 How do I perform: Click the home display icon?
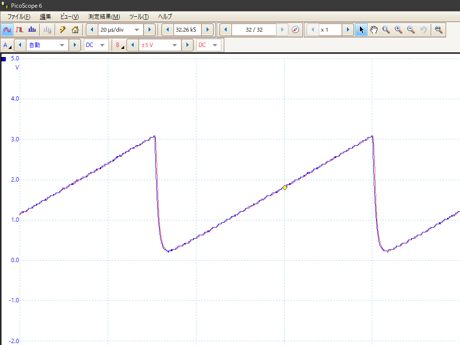(75, 30)
